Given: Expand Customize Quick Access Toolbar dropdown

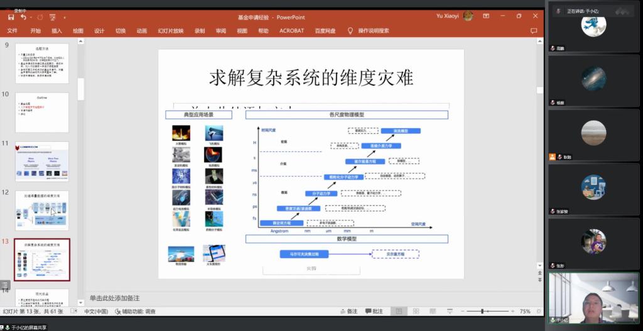Looking at the screenshot, I should [x=64, y=17].
